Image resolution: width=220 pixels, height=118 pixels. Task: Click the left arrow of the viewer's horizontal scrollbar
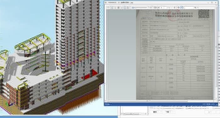108,101
